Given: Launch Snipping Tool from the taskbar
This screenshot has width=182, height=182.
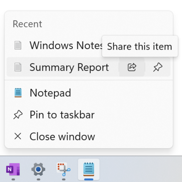Looking at the screenshot, I should pyautogui.click(x=64, y=169).
